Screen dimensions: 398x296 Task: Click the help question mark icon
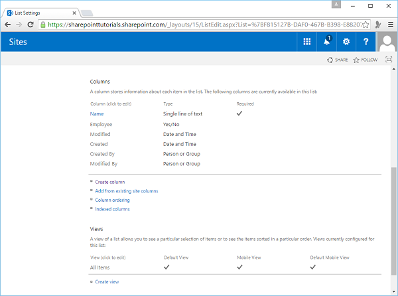pos(366,42)
